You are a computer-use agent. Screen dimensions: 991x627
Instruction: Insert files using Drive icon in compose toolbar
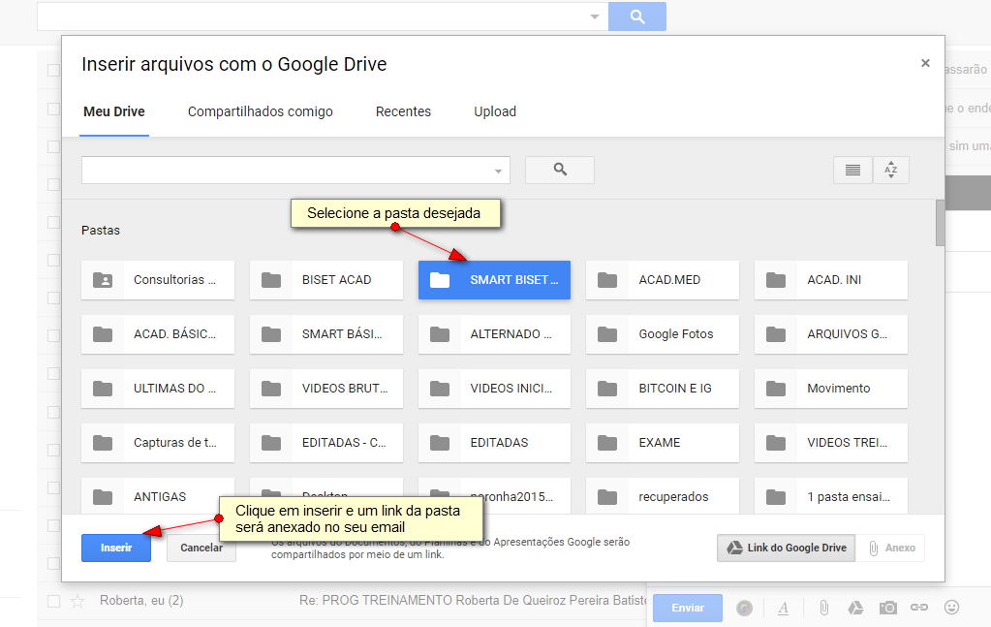click(x=855, y=608)
